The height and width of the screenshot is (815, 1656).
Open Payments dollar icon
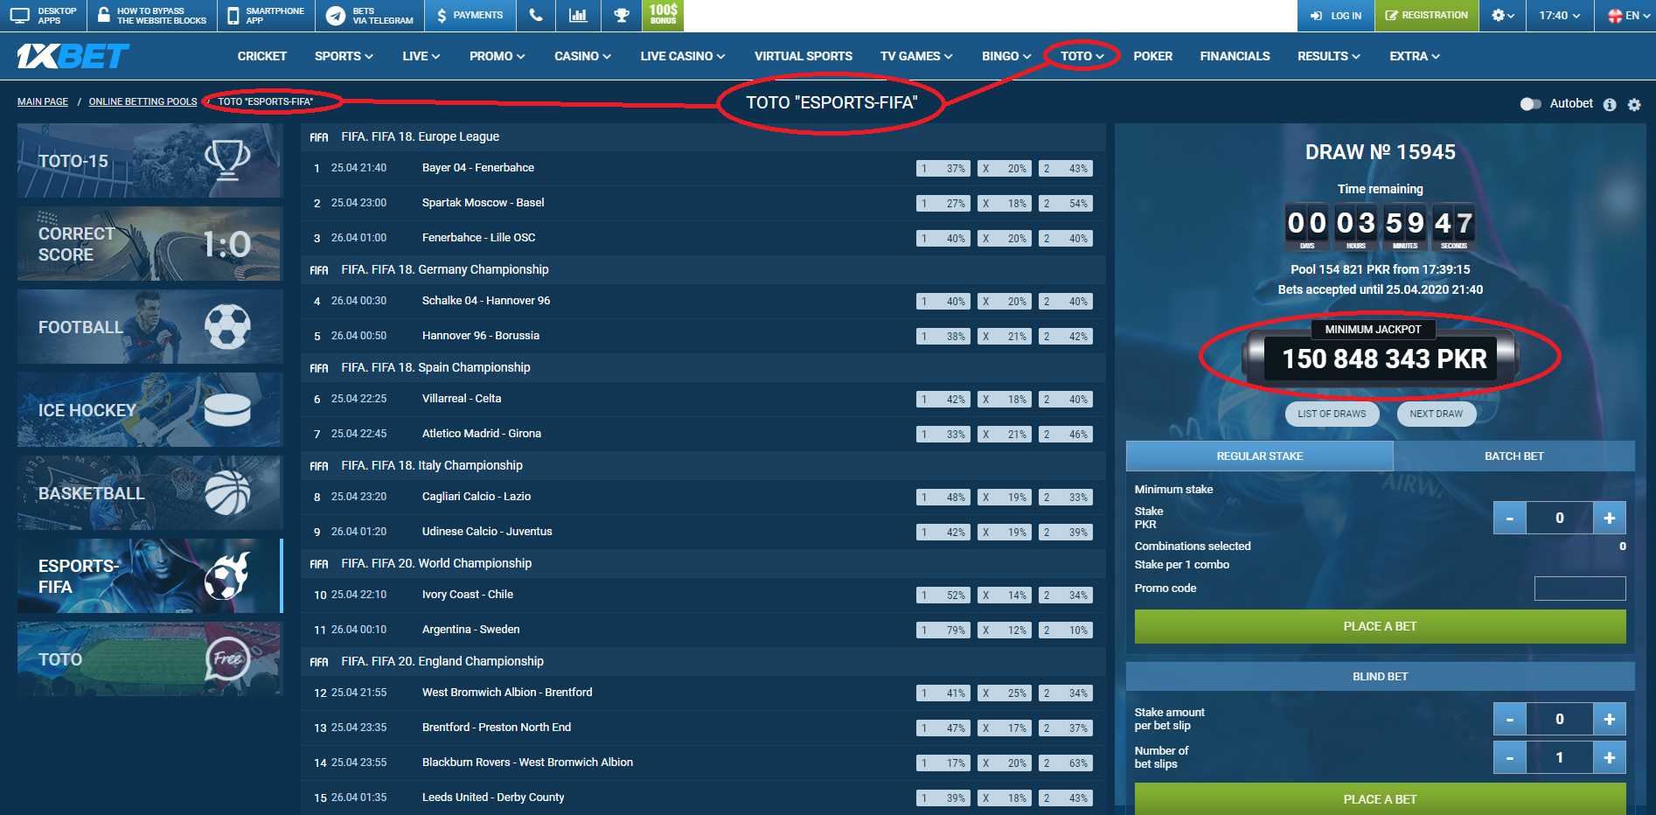tap(442, 16)
